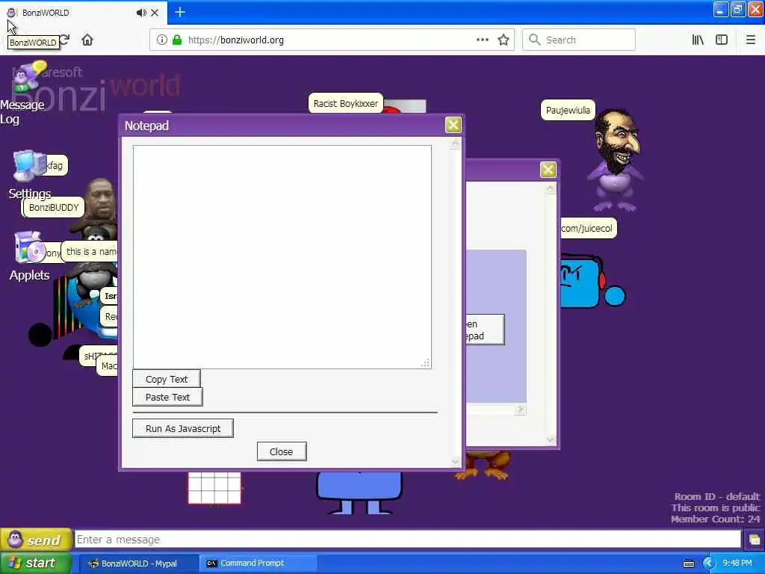Click Copy Text button

click(167, 379)
